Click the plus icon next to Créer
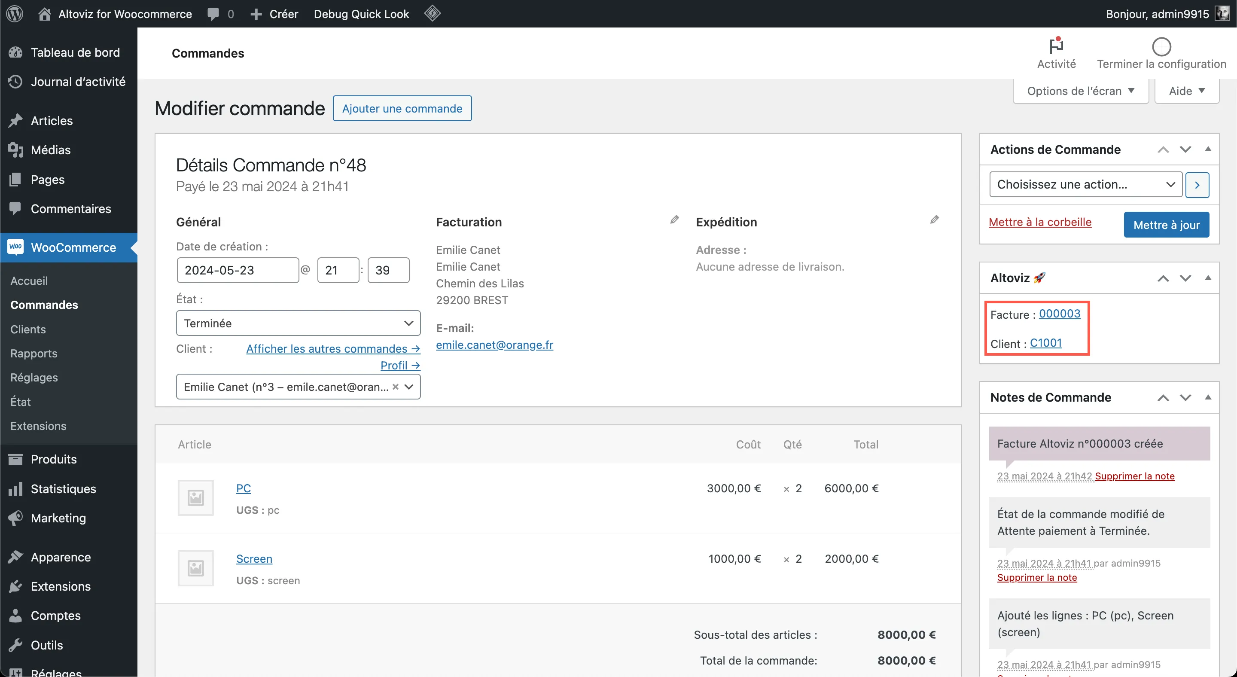 point(256,15)
